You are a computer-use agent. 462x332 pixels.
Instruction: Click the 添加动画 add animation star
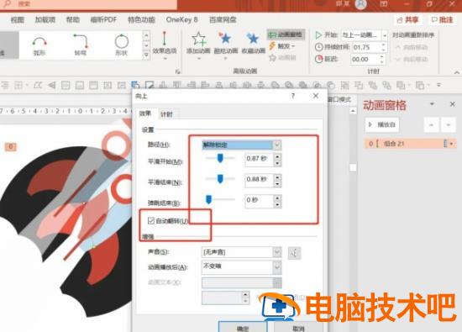(x=198, y=45)
